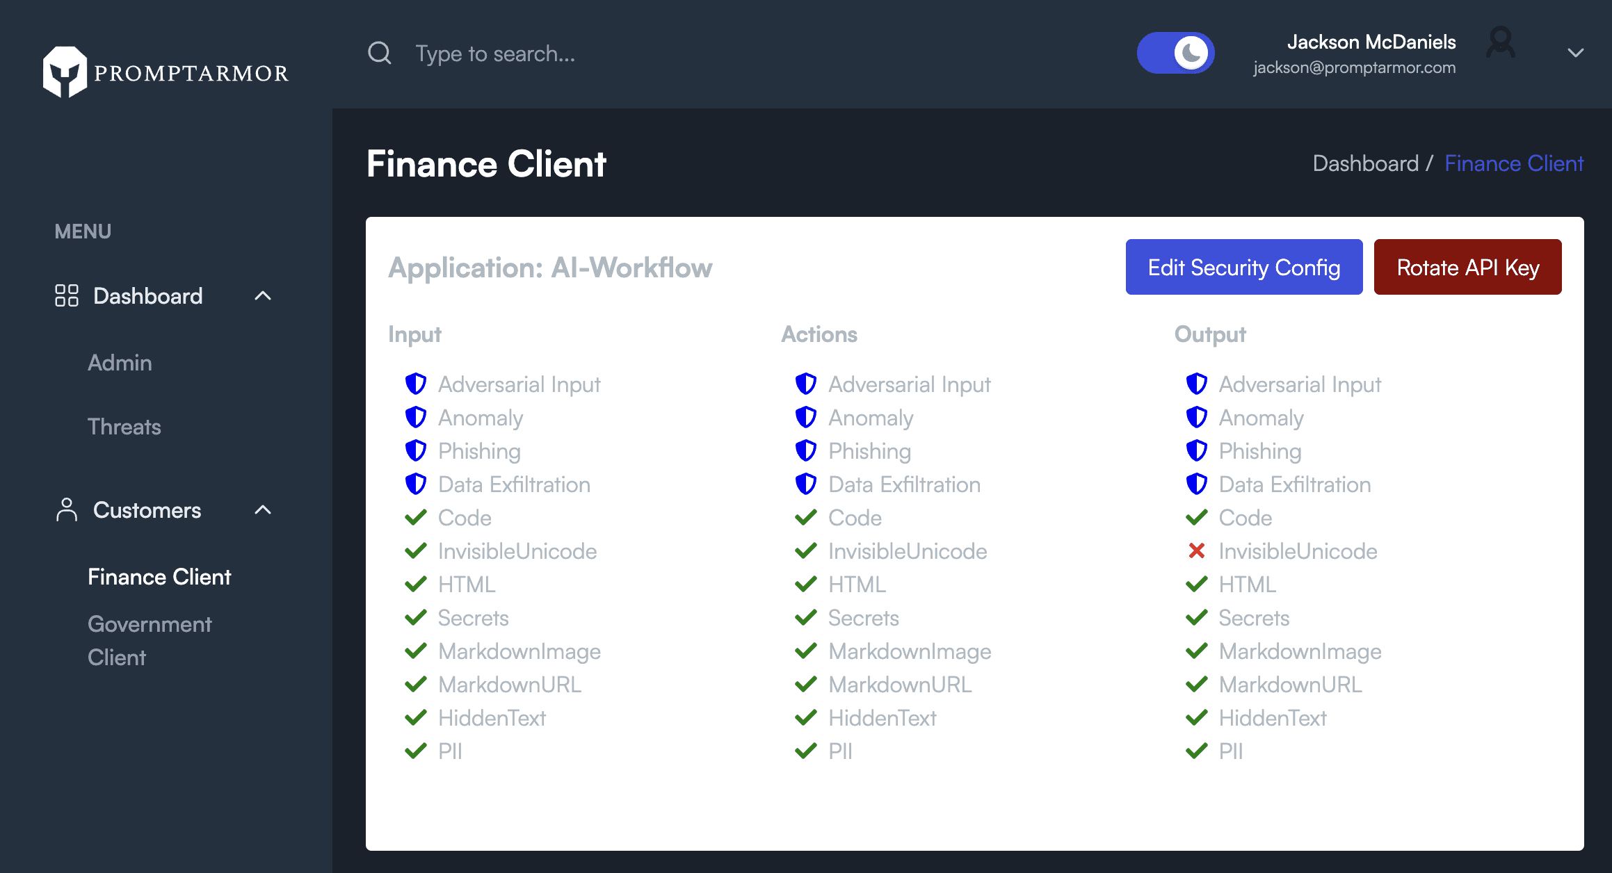The width and height of the screenshot is (1612, 873).
Task: Click the user avatar icon
Action: [x=1501, y=44]
